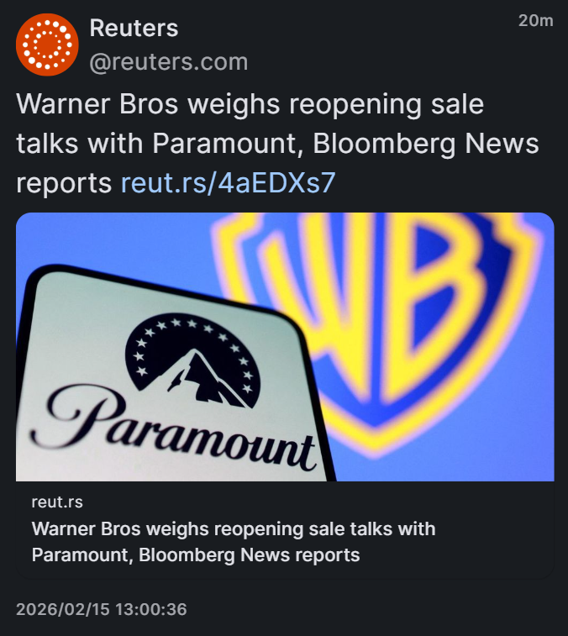Open the Reuters display name
This screenshot has height=636, width=568.
(134, 28)
